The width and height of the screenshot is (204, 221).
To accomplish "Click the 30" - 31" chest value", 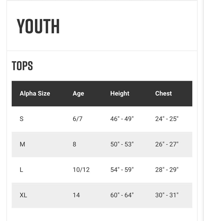I will pyautogui.click(x=167, y=195).
